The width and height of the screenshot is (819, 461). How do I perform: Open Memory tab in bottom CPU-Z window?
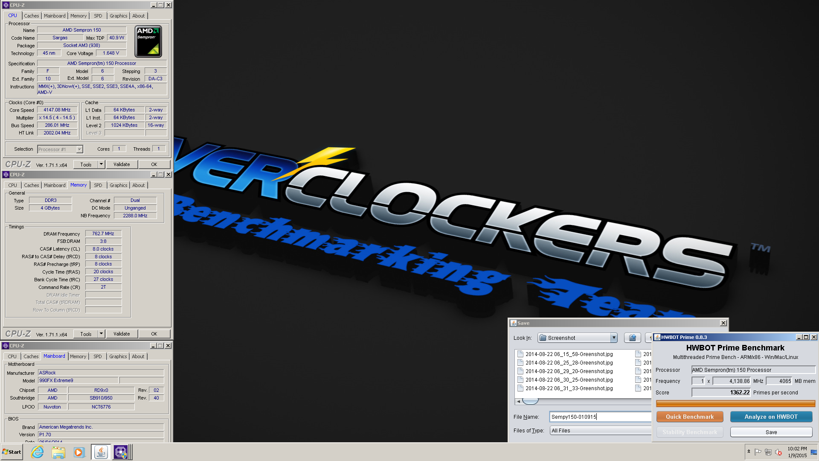[78, 356]
